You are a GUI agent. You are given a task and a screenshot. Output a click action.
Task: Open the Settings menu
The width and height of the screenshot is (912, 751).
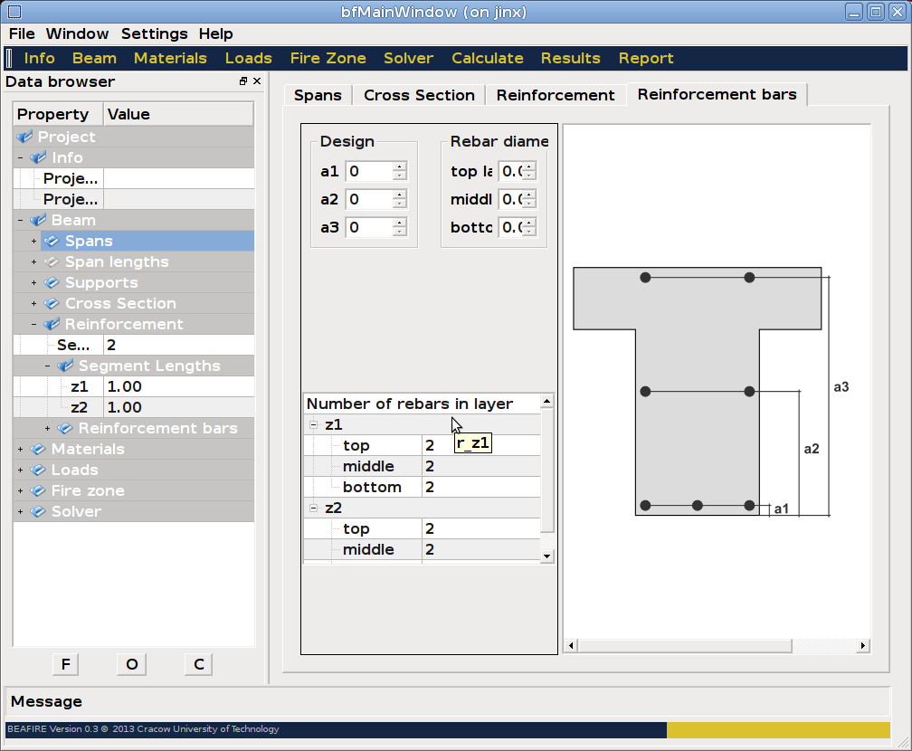click(154, 33)
